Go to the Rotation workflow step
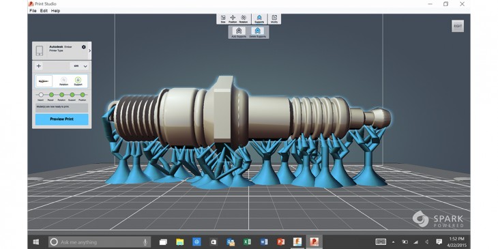The width and height of the screenshot is (498, 249). click(61, 95)
